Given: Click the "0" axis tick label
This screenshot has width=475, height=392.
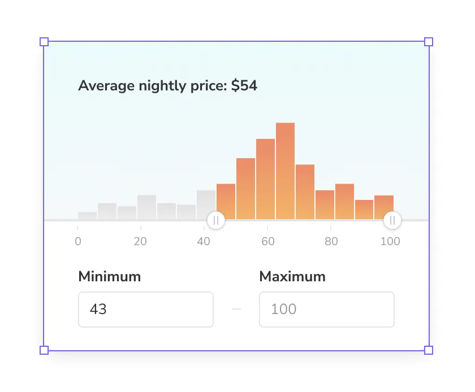Looking at the screenshot, I should 78,242.
